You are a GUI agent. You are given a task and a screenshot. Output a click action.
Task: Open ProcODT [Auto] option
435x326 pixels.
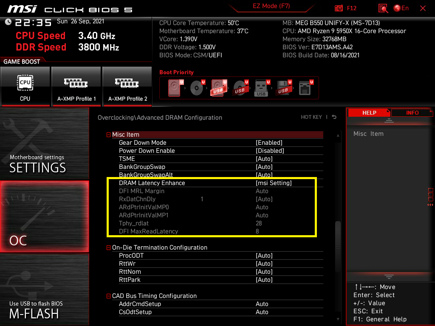(x=264, y=255)
